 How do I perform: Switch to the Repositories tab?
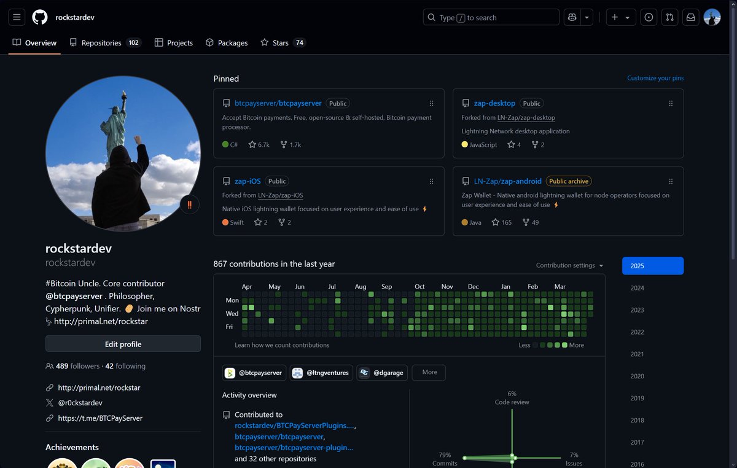105,43
